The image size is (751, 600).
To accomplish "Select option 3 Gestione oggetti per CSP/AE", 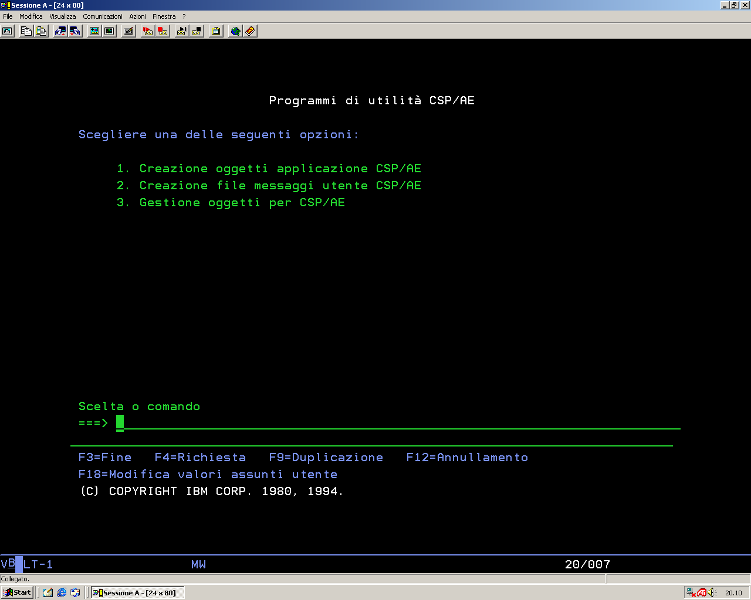I will point(231,203).
